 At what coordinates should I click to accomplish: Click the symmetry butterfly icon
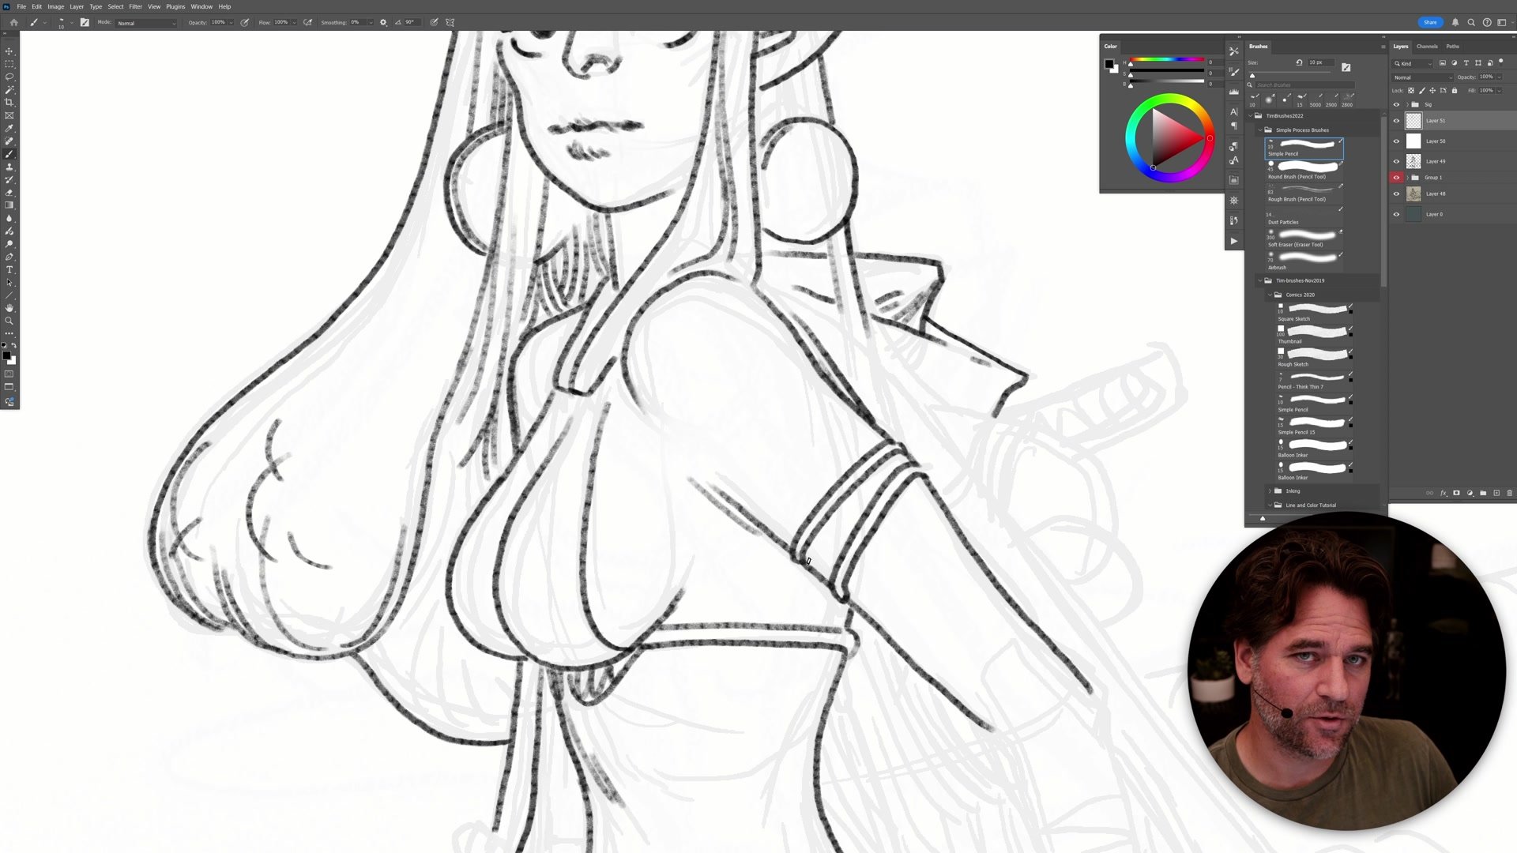(450, 22)
